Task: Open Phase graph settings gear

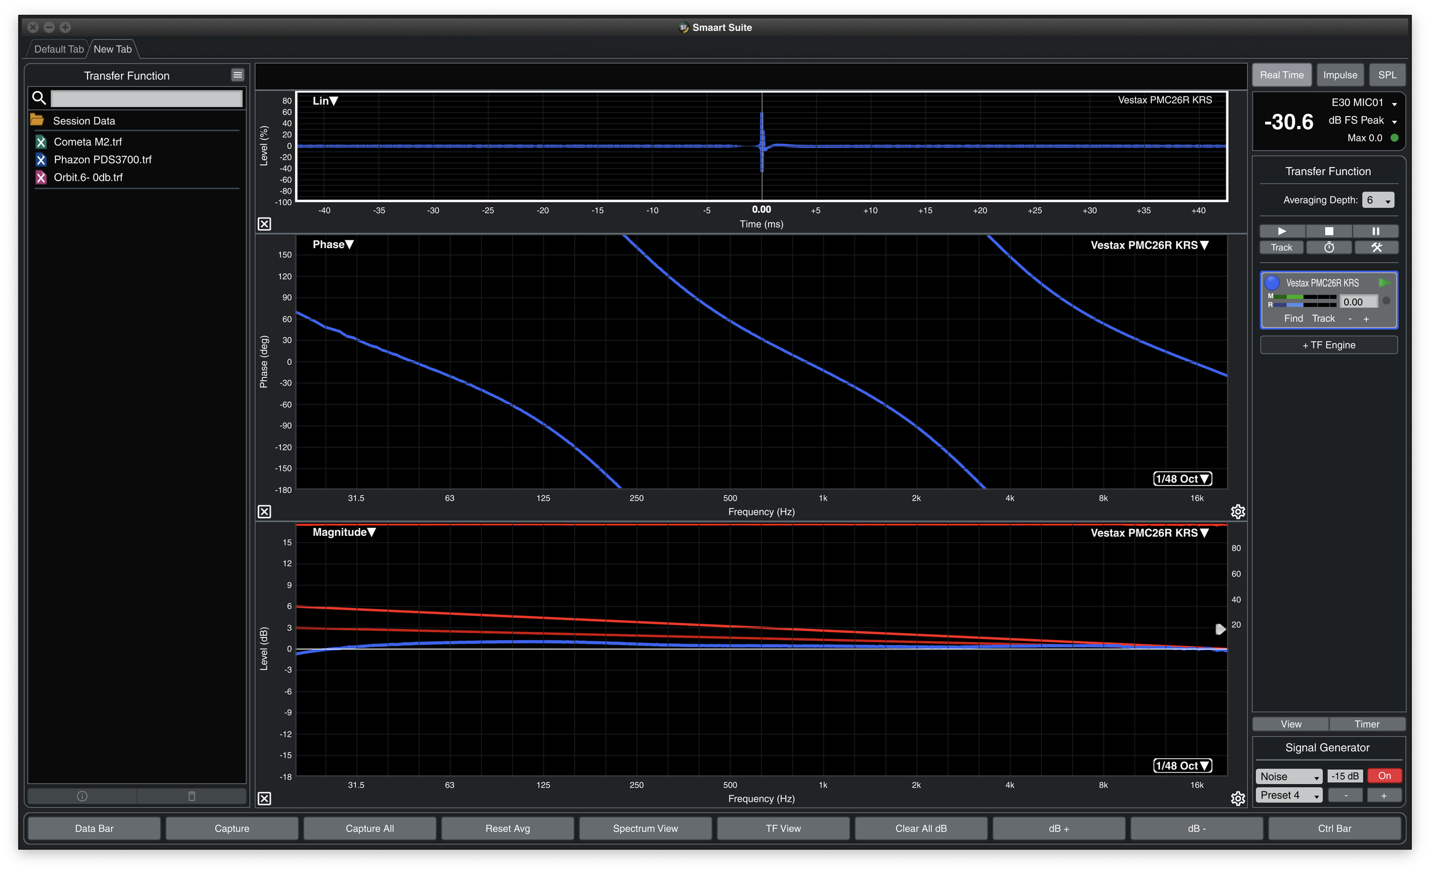Action: pyautogui.click(x=1237, y=511)
